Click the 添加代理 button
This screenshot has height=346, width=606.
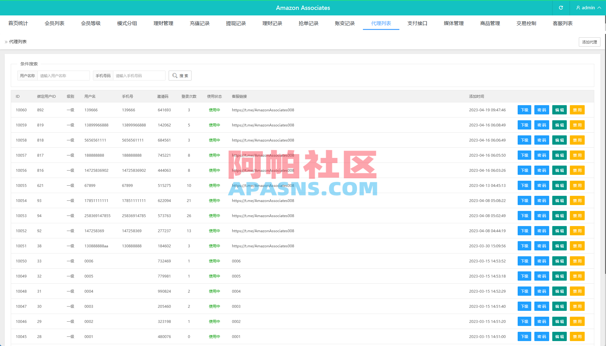(x=589, y=42)
